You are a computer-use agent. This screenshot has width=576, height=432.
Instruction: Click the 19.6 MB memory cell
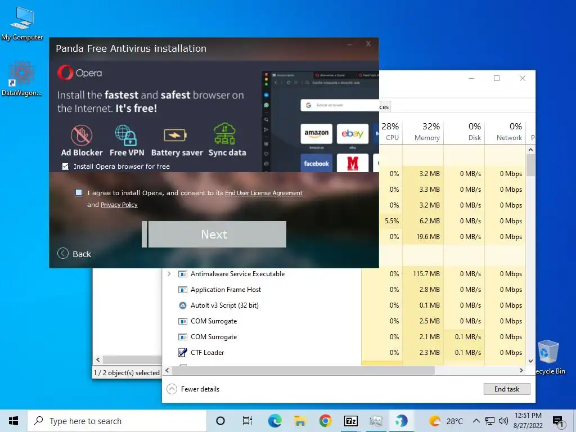coord(423,237)
